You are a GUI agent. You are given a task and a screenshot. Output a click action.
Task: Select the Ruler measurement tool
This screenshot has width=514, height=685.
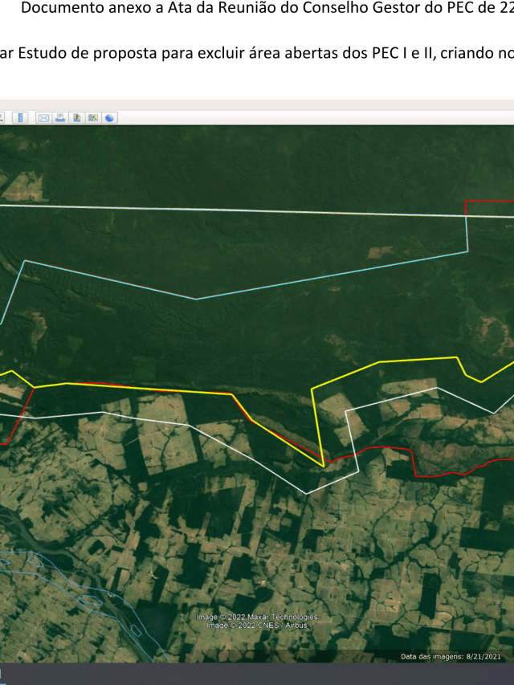(21, 117)
